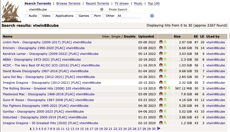The width and height of the screenshot is (230, 132).
Task: Click magnet icon for Guns N' Roses Discography
Action: pyautogui.click(x=161, y=100)
